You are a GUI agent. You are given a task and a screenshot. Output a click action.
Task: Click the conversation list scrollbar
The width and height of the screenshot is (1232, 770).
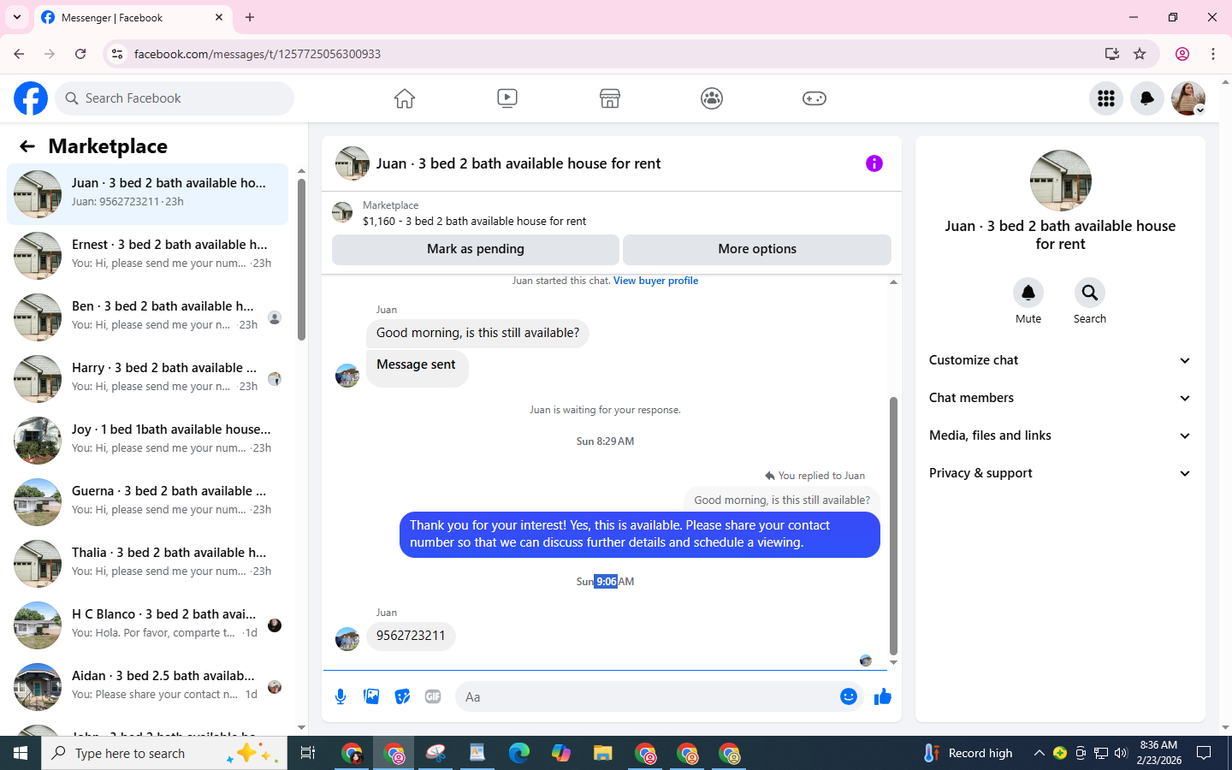point(301,259)
